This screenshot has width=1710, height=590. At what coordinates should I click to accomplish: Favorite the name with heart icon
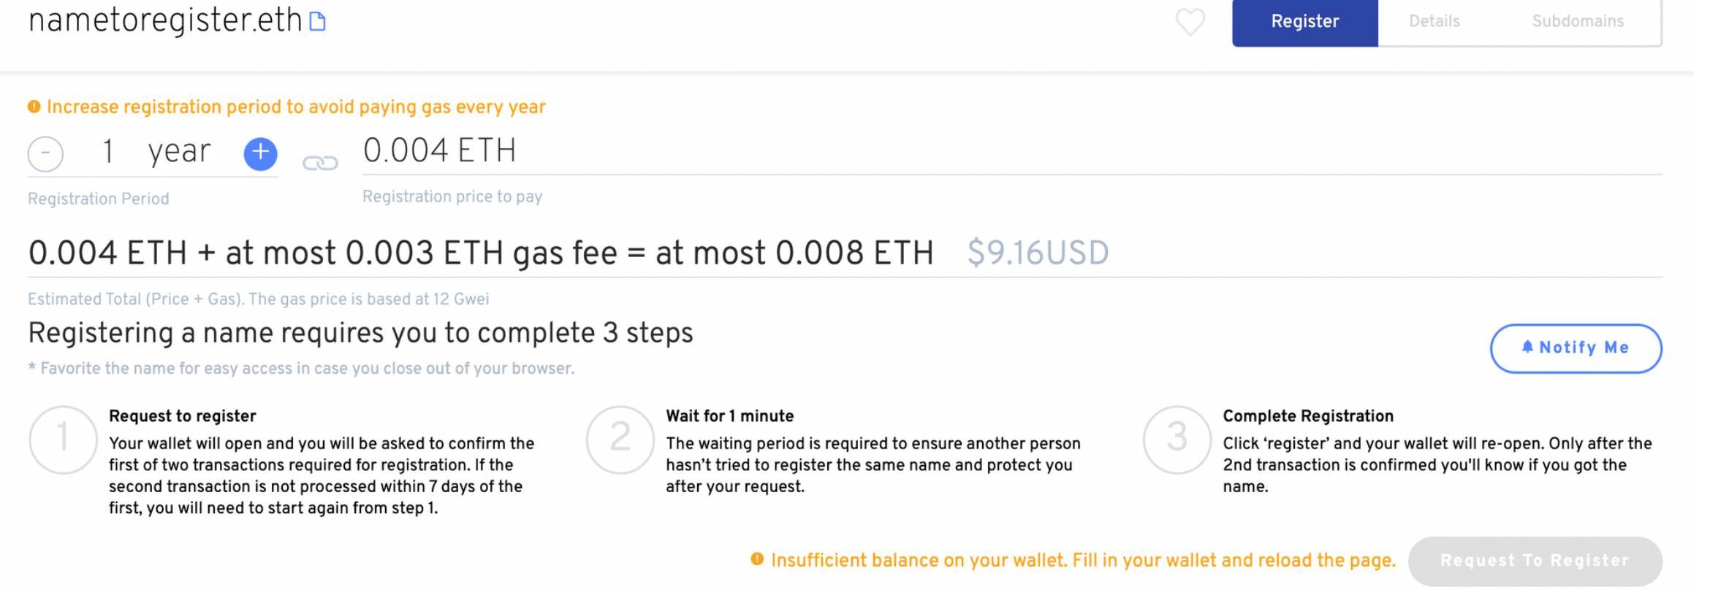(1190, 22)
